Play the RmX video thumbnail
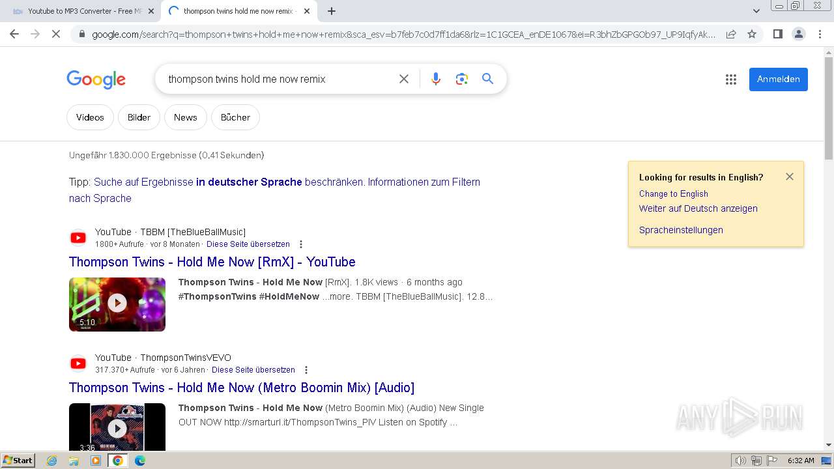Image resolution: width=834 pixels, height=469 pixels. click(117, 304)
